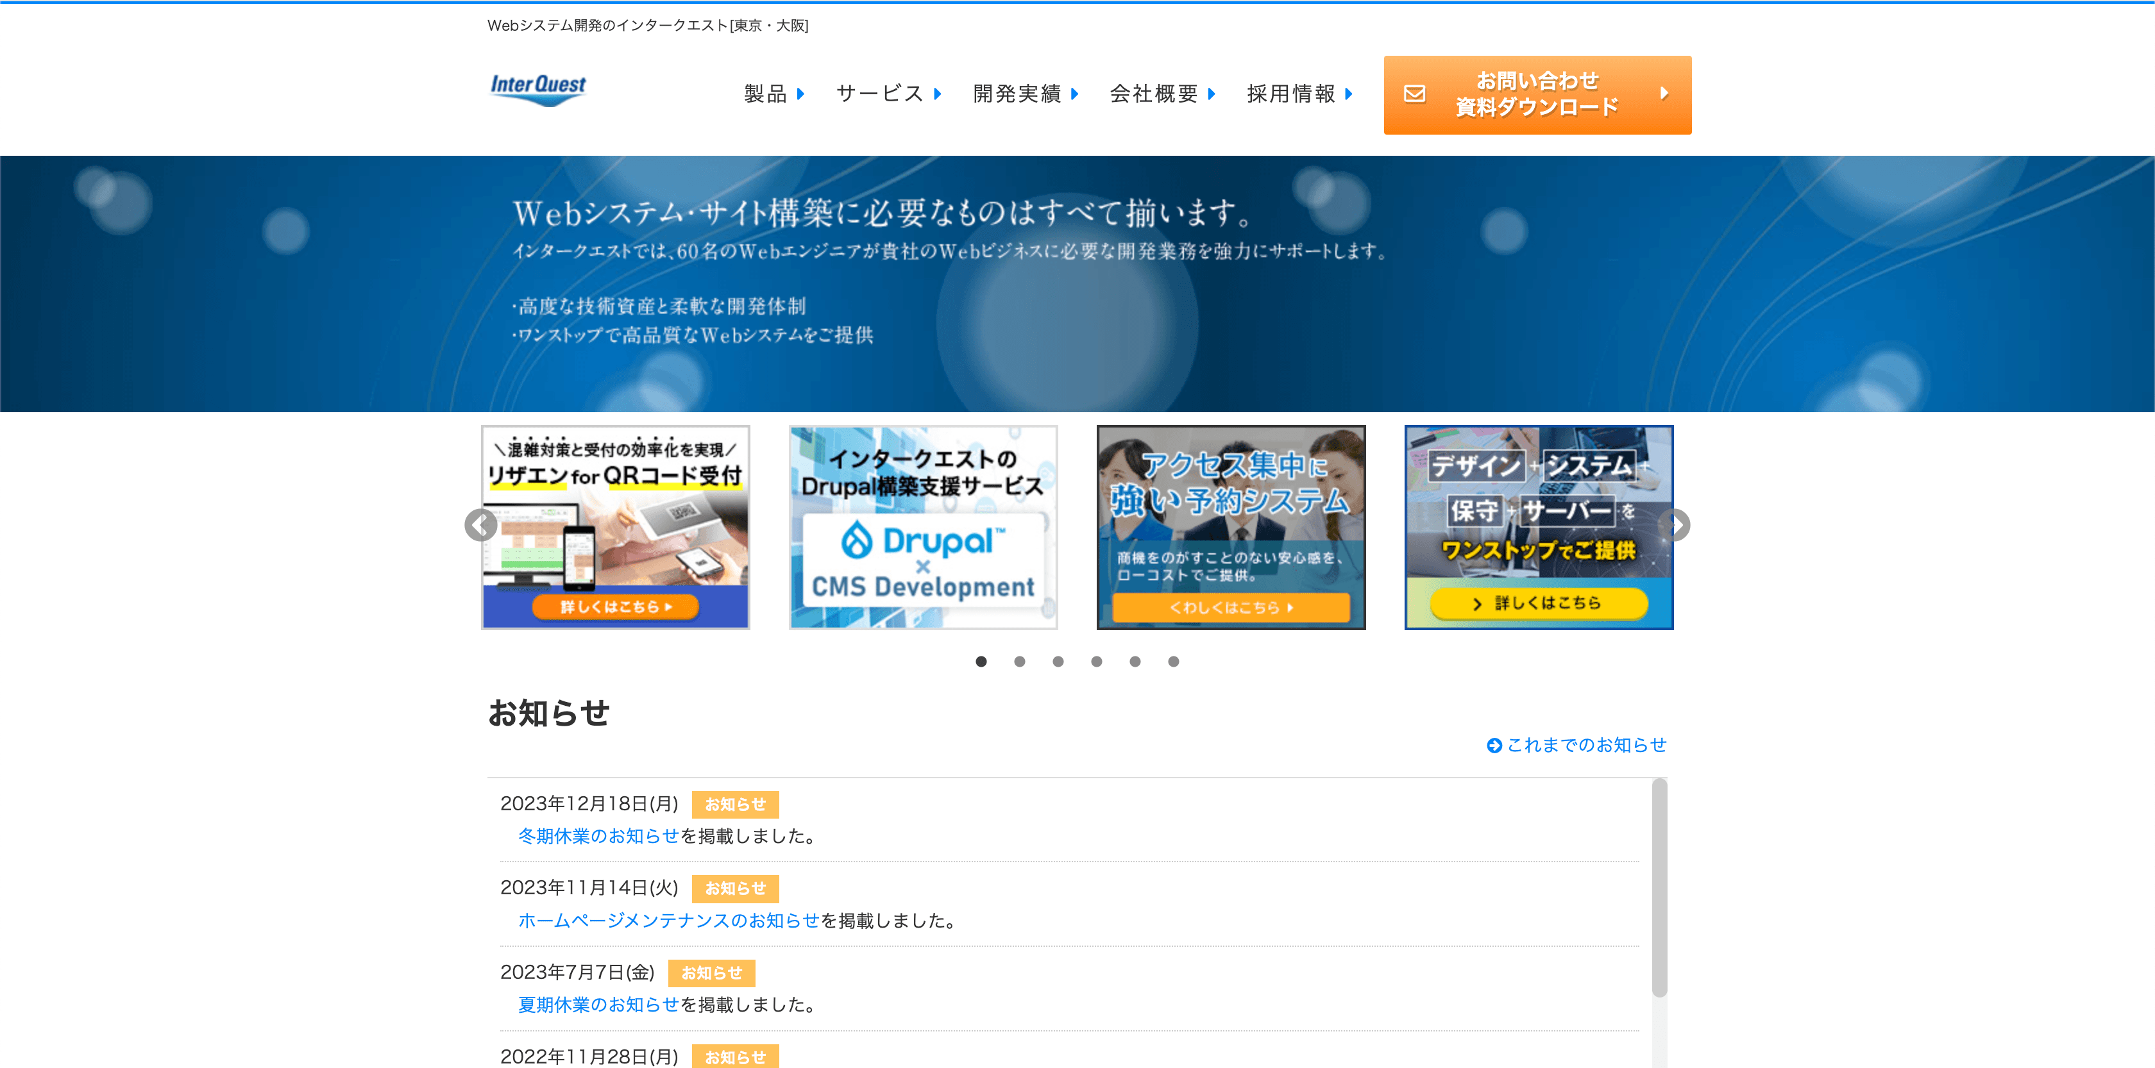Select the third carousel pagination dot

pos(1058,662)
